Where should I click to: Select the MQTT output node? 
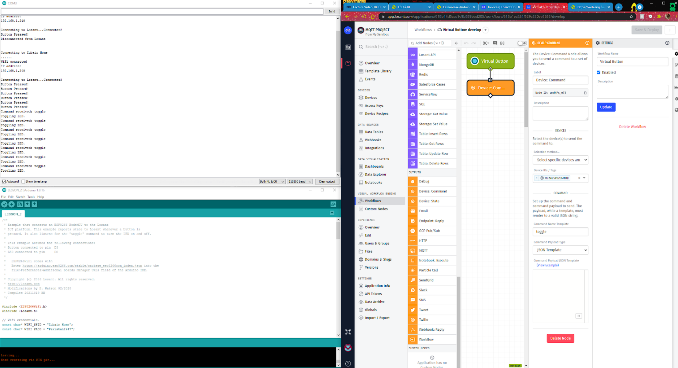click(423, 251)
